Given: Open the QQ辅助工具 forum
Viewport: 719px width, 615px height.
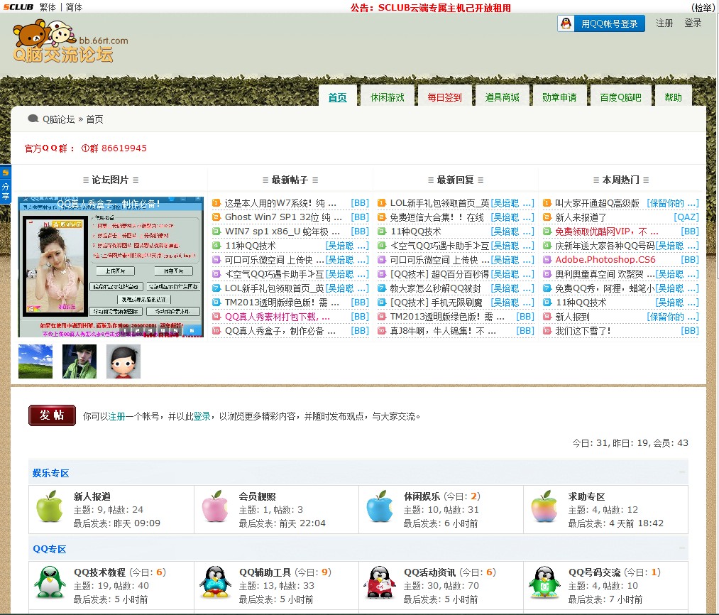Looking at the screenshot, I should 265,572.
